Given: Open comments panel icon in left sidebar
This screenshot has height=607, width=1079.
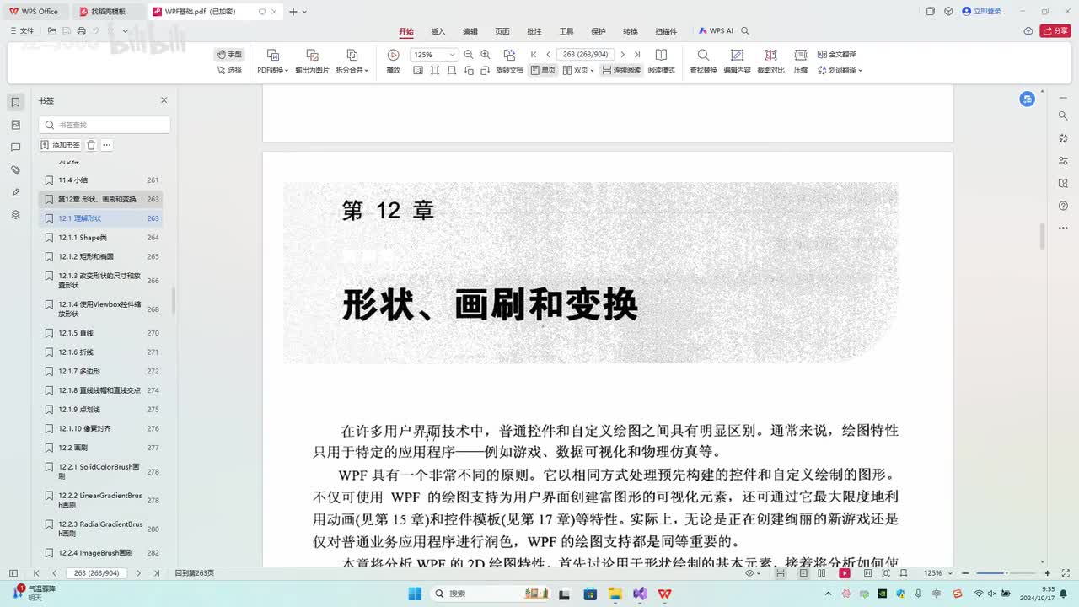Looking at the screenshot, I should [15, 147].
